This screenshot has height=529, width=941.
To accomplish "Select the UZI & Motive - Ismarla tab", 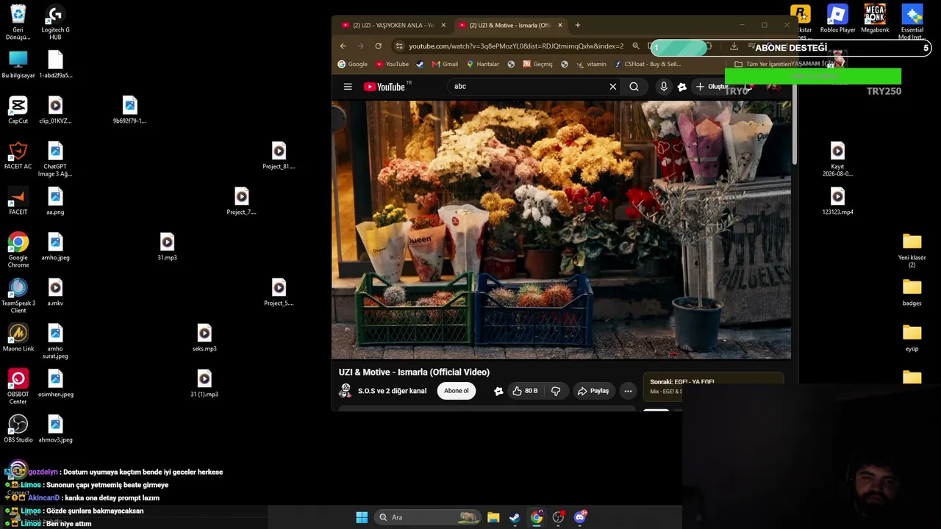I will pos(509,25).
